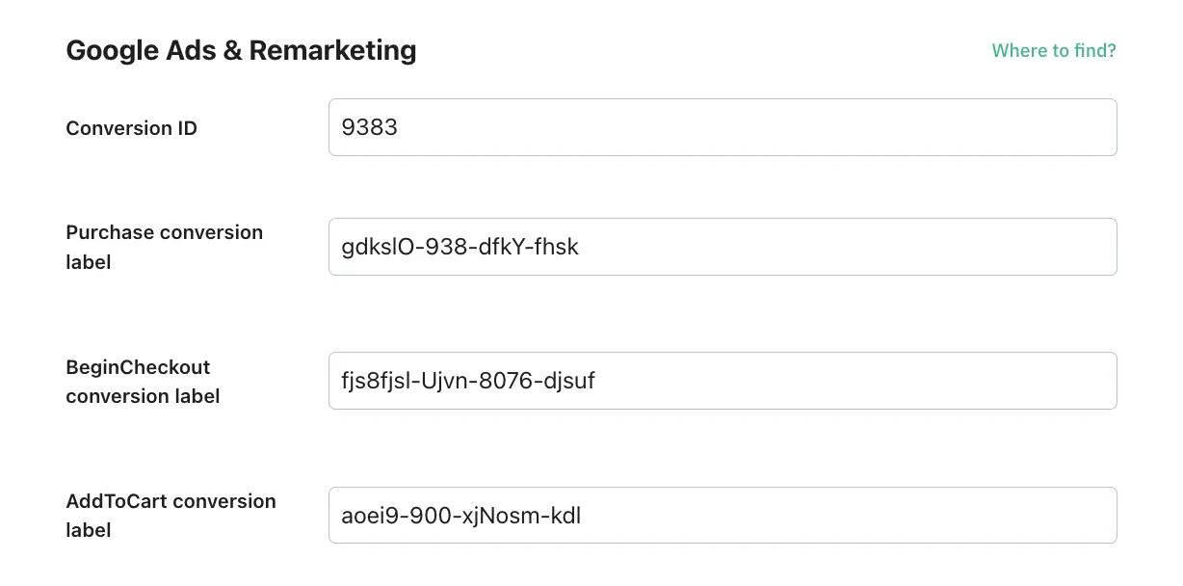The width and height of the screenshot is (1183, 586).
Task: Click the 'Purchase conversion label' text
Action: [164, 247]
